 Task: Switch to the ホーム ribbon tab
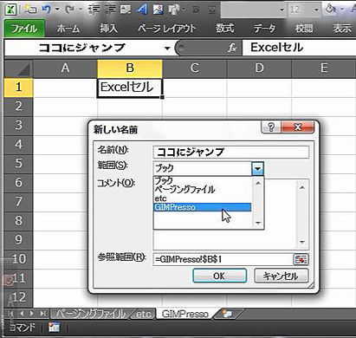[x=68, y=29]
